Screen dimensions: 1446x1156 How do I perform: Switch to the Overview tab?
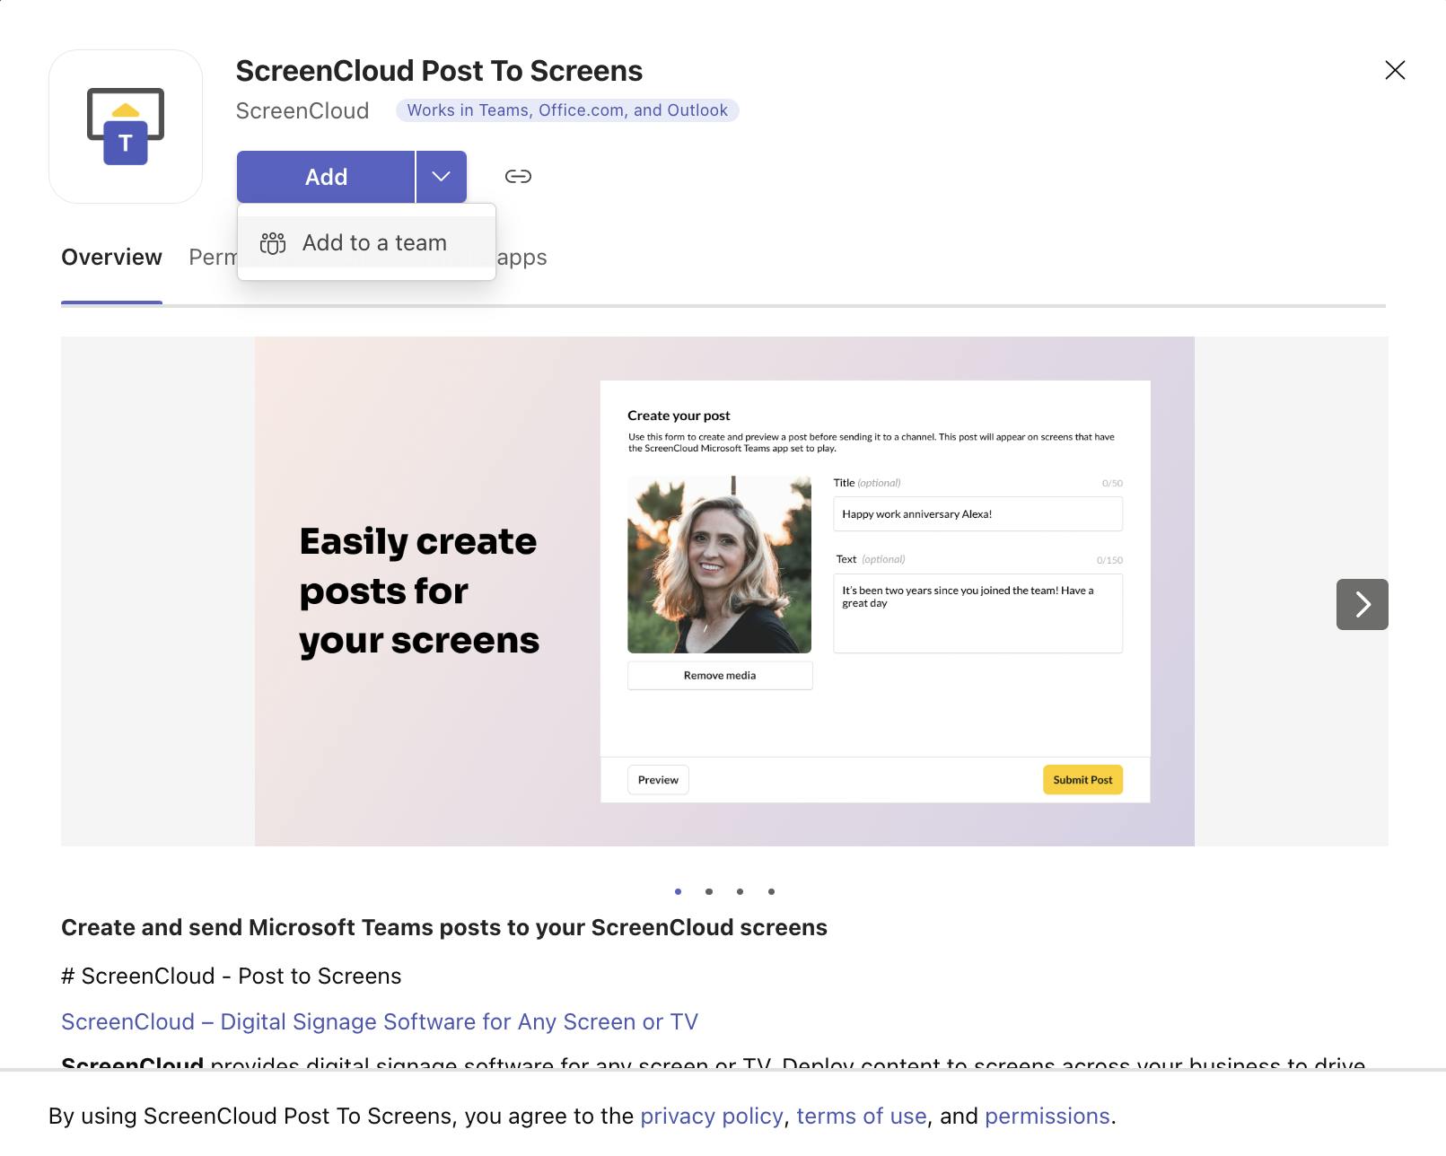111,258
